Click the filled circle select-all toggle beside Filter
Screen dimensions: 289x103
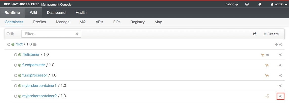click(x=12, y=34)
